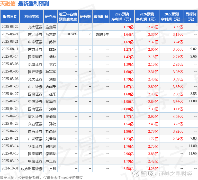Viewport: 198px width, 180px height.
Task: Click analyst name 杨泽原
Action: coord(51,101)
